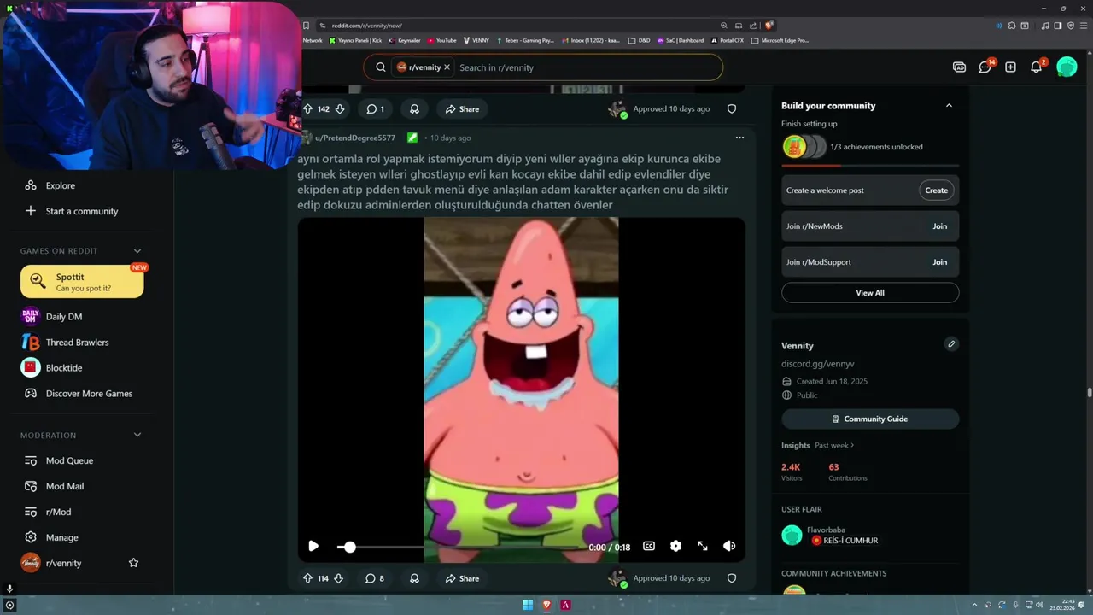This screenshot has width=1093, height=615.
Task: Open video settings gear
Action: (x=675, y=547)
